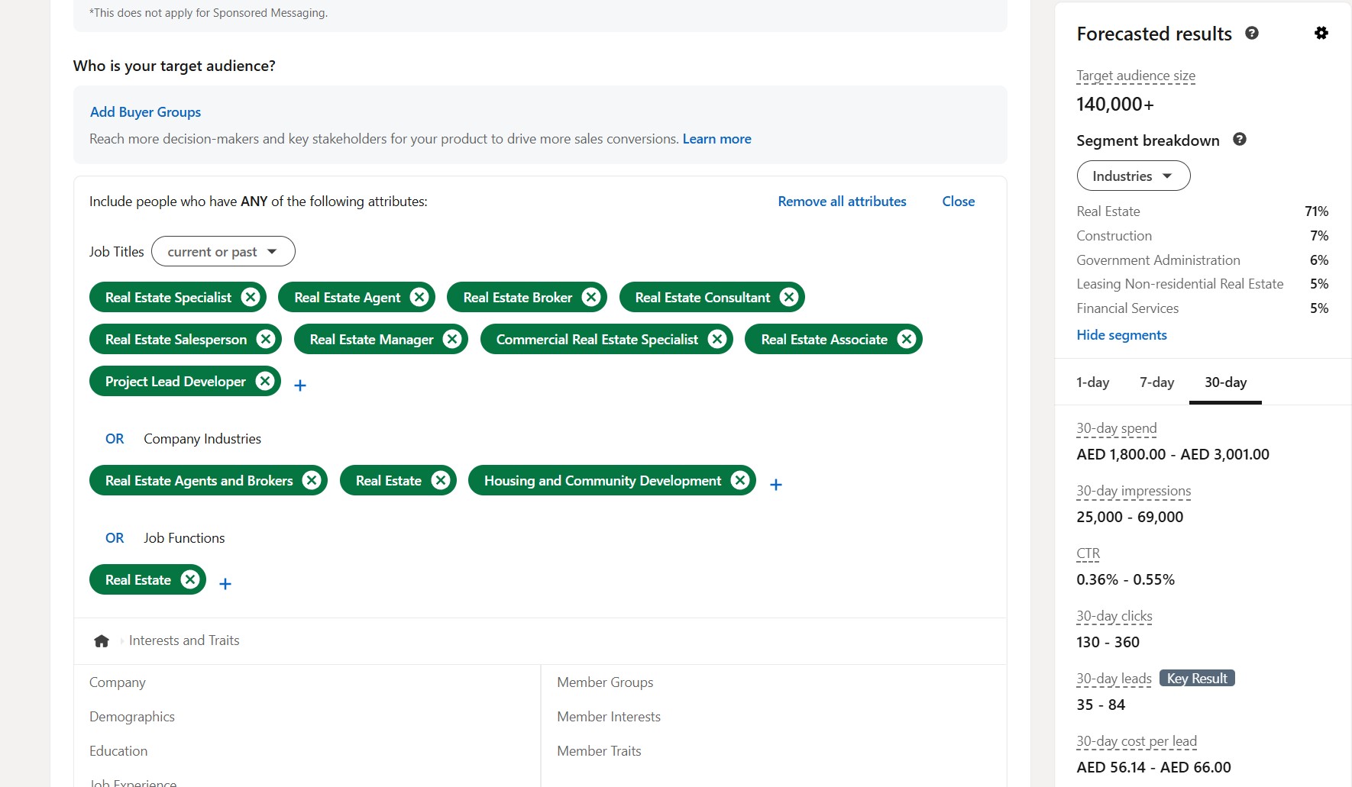This screenshot has width=1352, height=787.
Task: Switch to the 7-day forecast tab
Action: (x=1156, y=382)
